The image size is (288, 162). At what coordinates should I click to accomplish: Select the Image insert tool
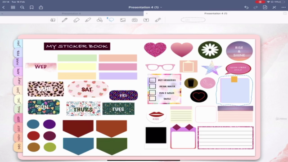coord(123,20)
